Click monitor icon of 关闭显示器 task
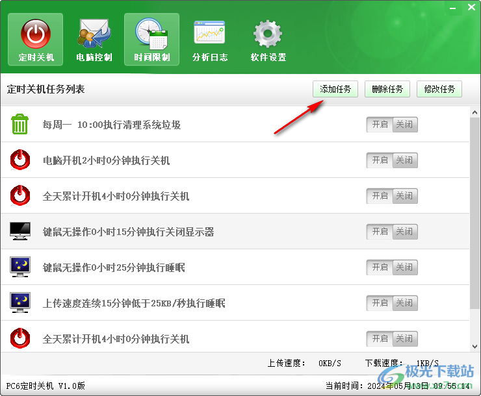The height and width of the screenshot is (396, 481). (20, 231)
